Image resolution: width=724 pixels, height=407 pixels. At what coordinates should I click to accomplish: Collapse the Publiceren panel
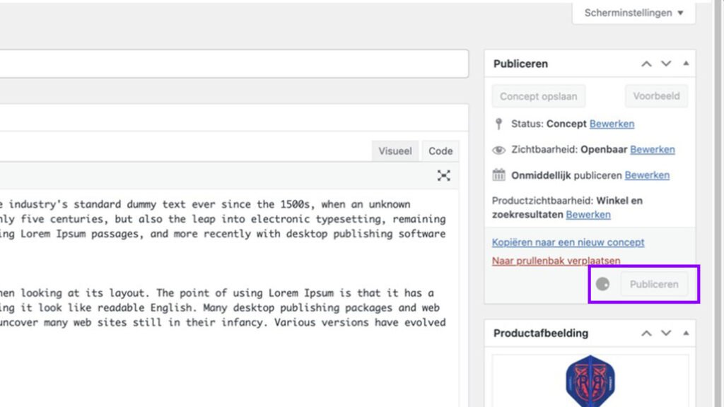click(685, 64)
